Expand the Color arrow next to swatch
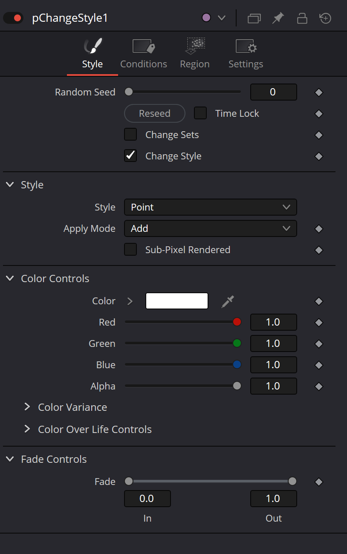Screen dimensions: 347x554 click(130, 301)
